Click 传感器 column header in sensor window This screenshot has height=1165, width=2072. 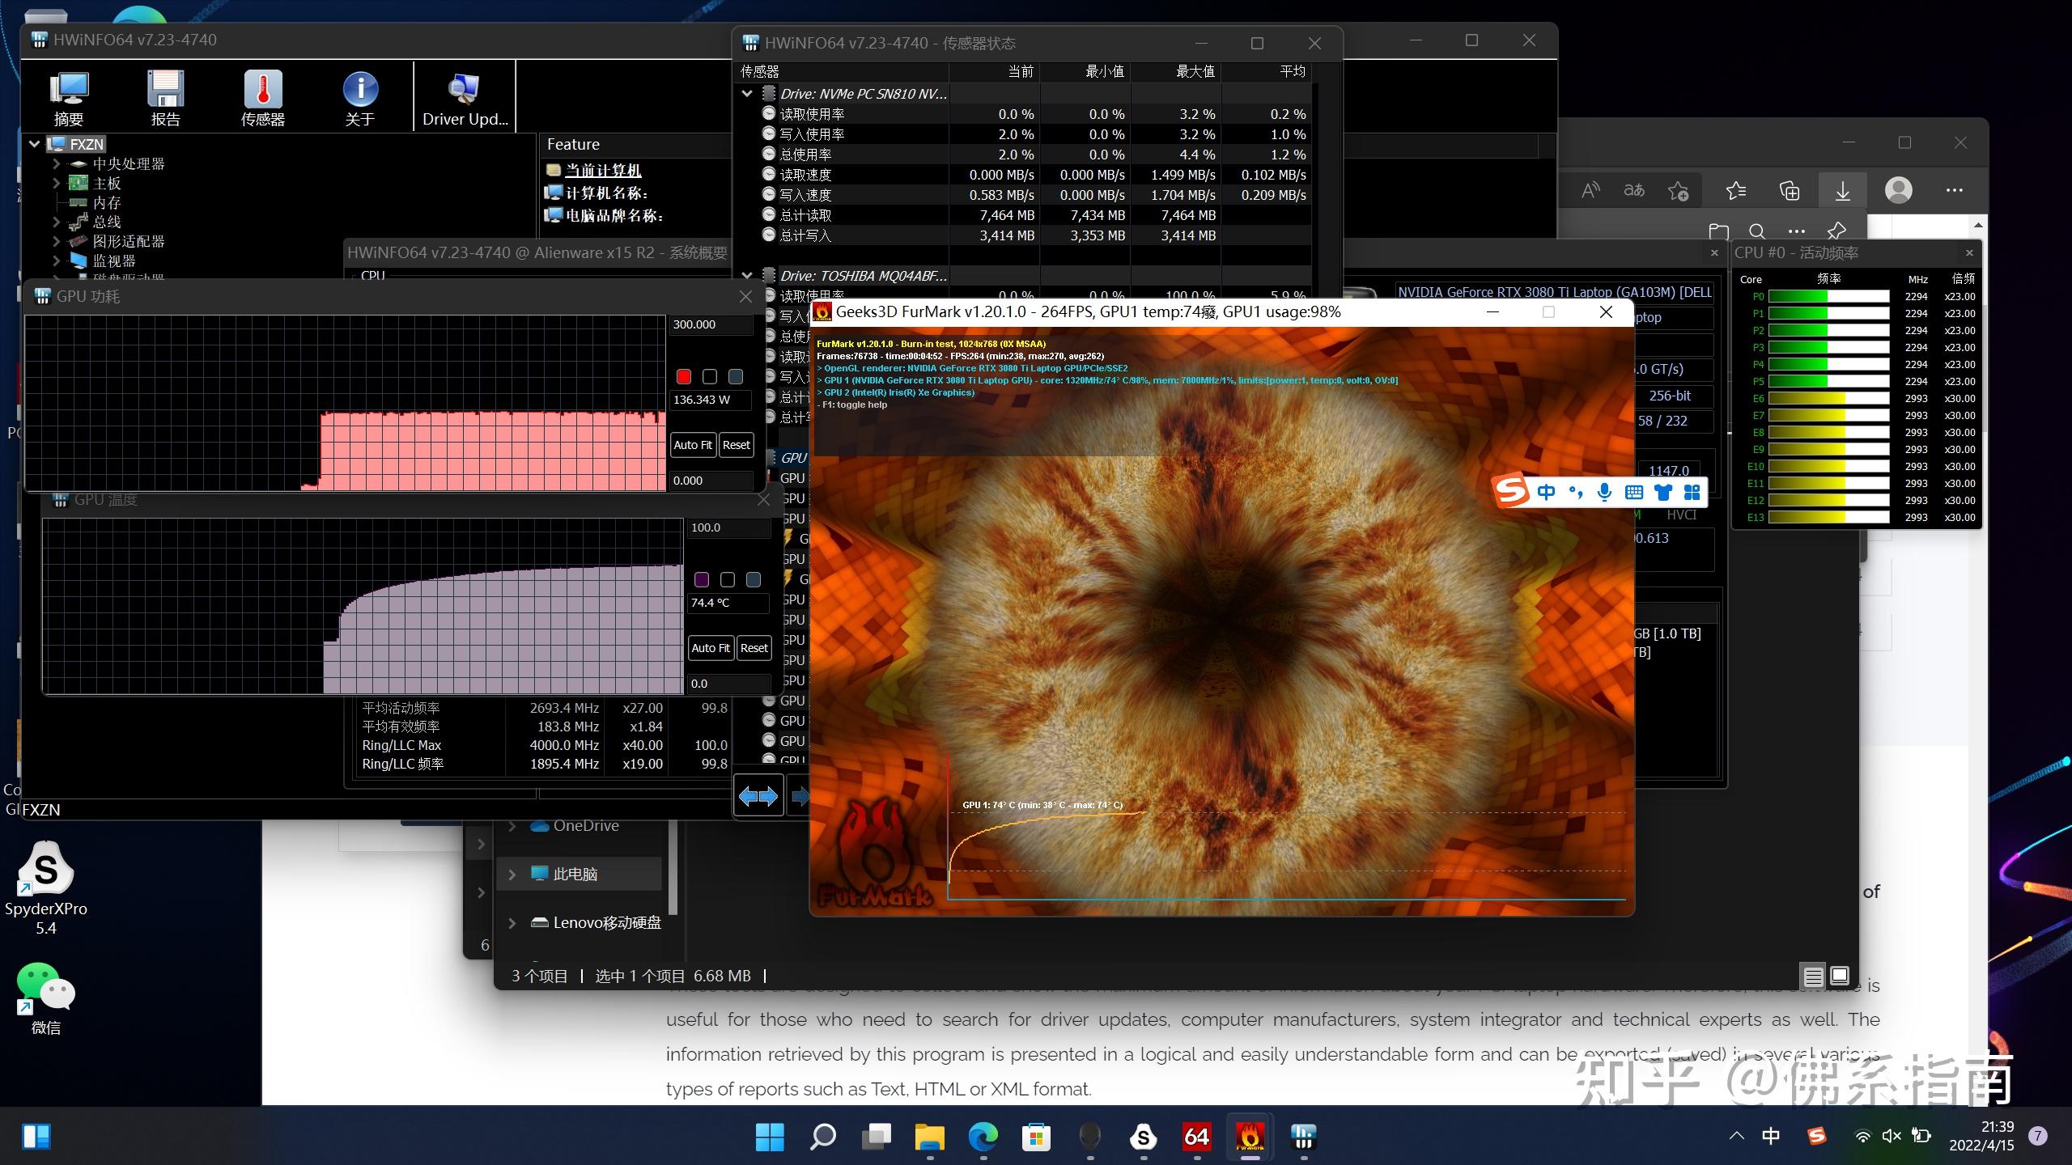click(x=842, y=71)
